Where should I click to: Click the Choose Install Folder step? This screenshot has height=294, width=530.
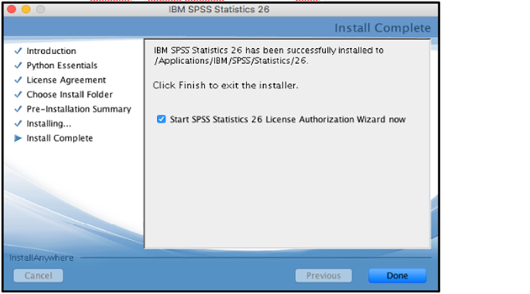(x=69, y=94)
